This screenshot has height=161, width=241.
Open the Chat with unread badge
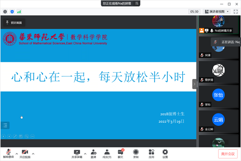[x=121, y=154]
